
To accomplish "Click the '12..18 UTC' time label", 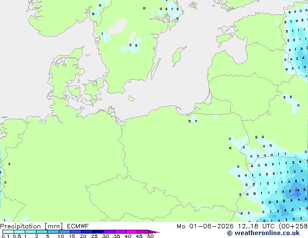I will (x=257, y=226).
